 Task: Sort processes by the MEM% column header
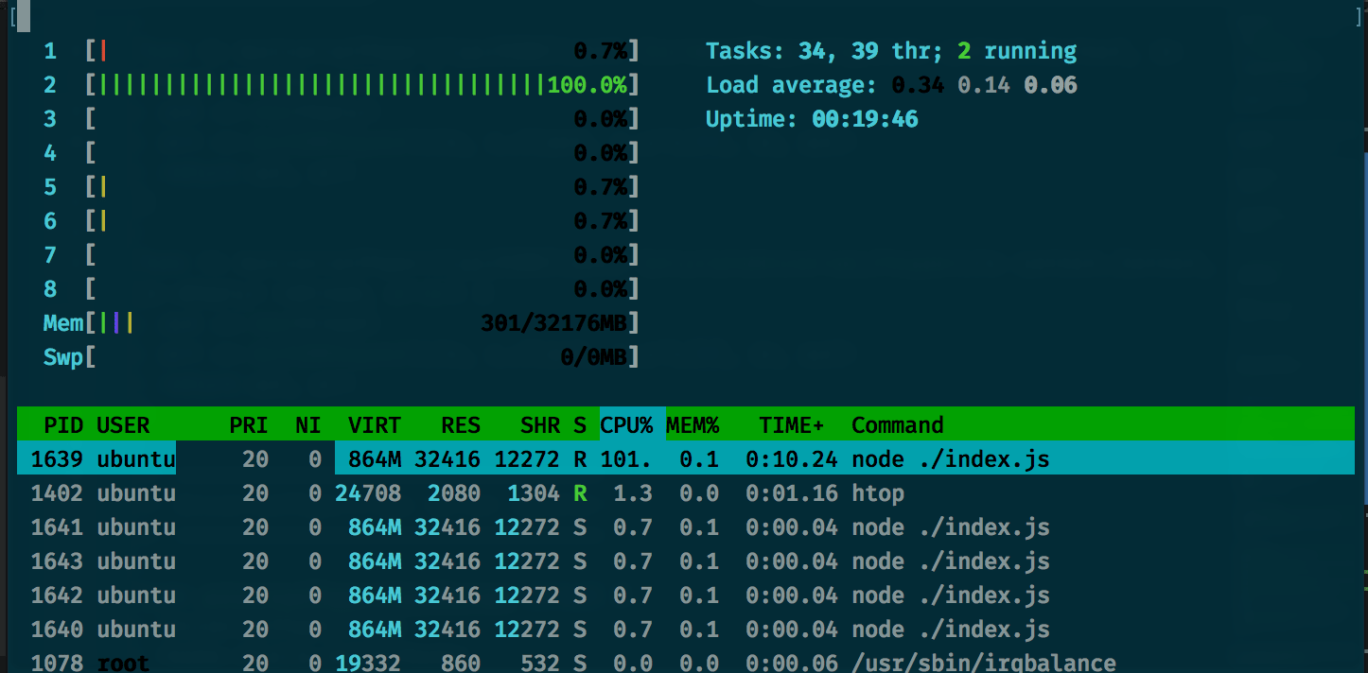693,425
